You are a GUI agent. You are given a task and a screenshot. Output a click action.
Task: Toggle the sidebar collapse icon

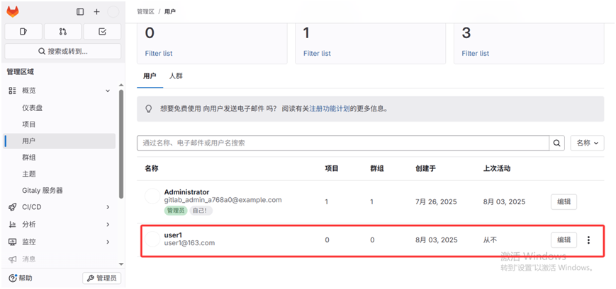coord(80,12)
